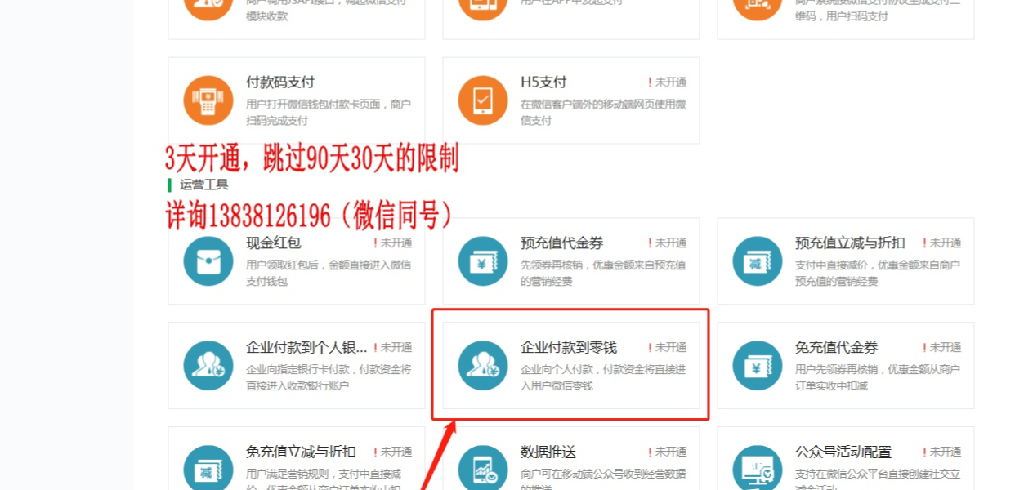Click the 公众号活动配置 monitor icon

coord(758,469)
